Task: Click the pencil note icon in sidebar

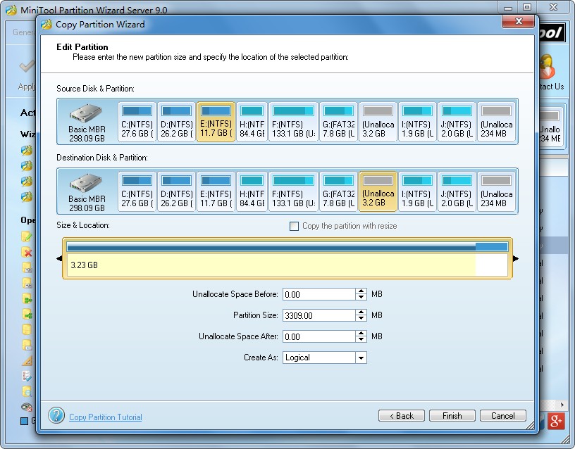Action: pyautogui.click(x=27, y=236)
